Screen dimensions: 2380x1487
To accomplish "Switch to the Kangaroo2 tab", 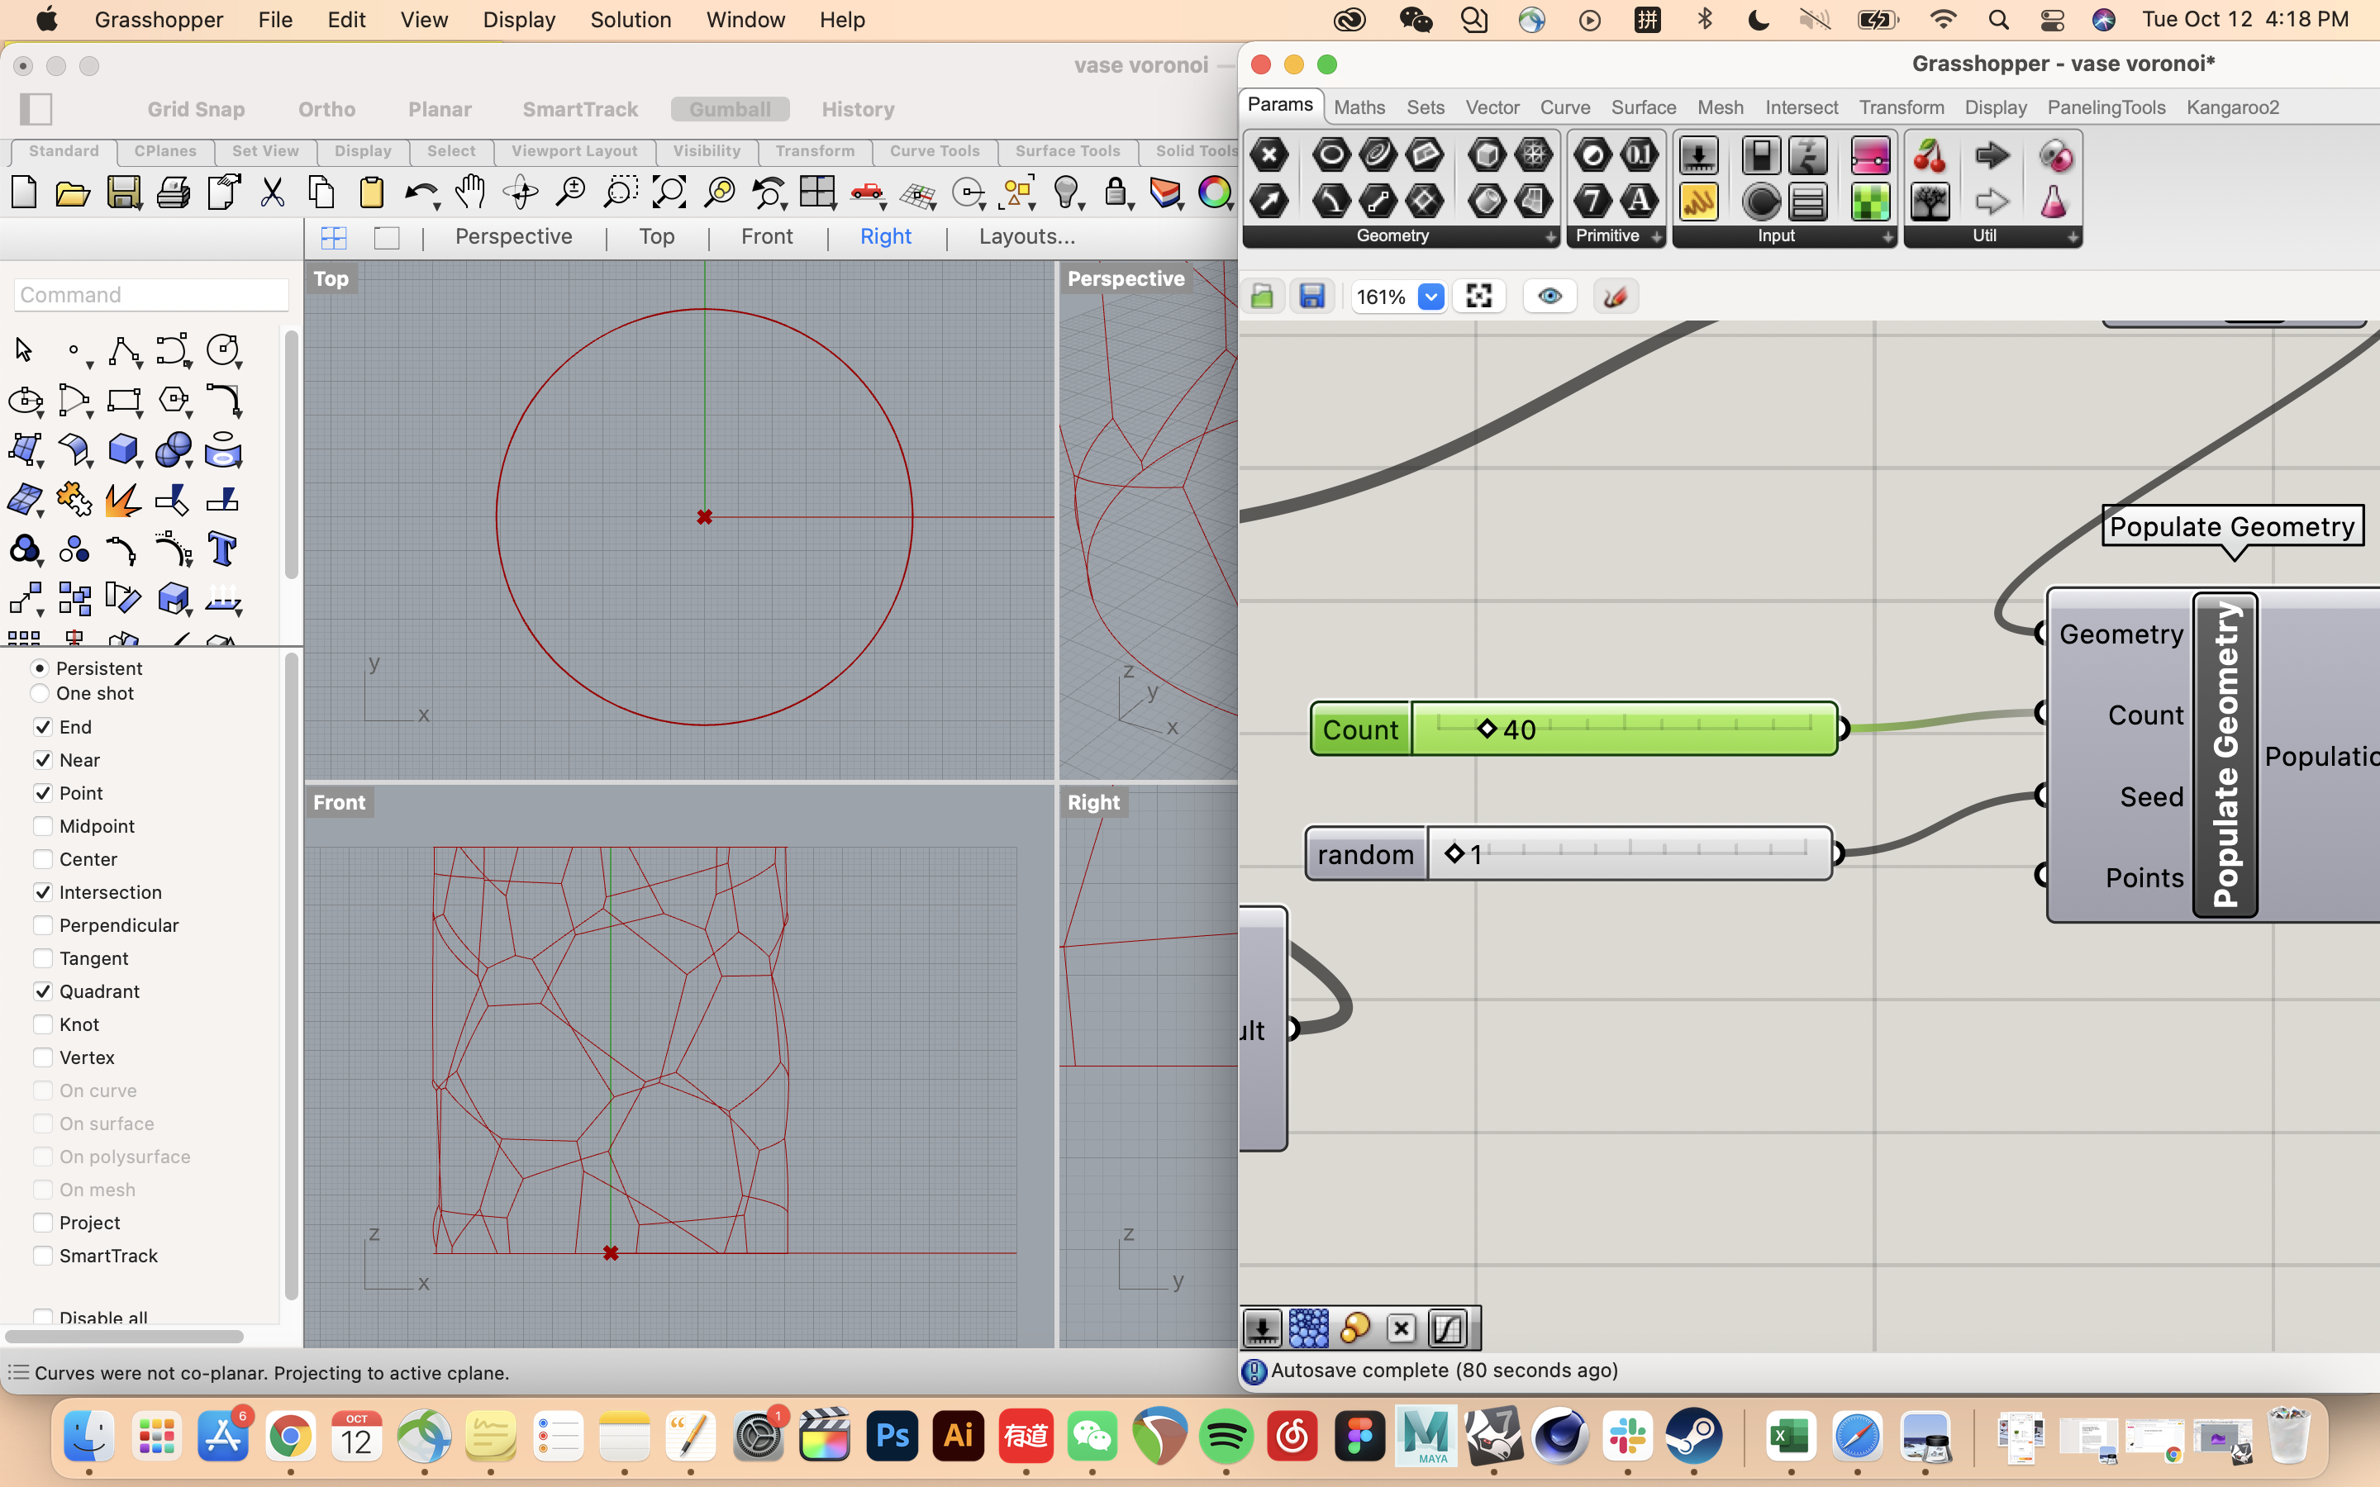I will [2232, 108].
